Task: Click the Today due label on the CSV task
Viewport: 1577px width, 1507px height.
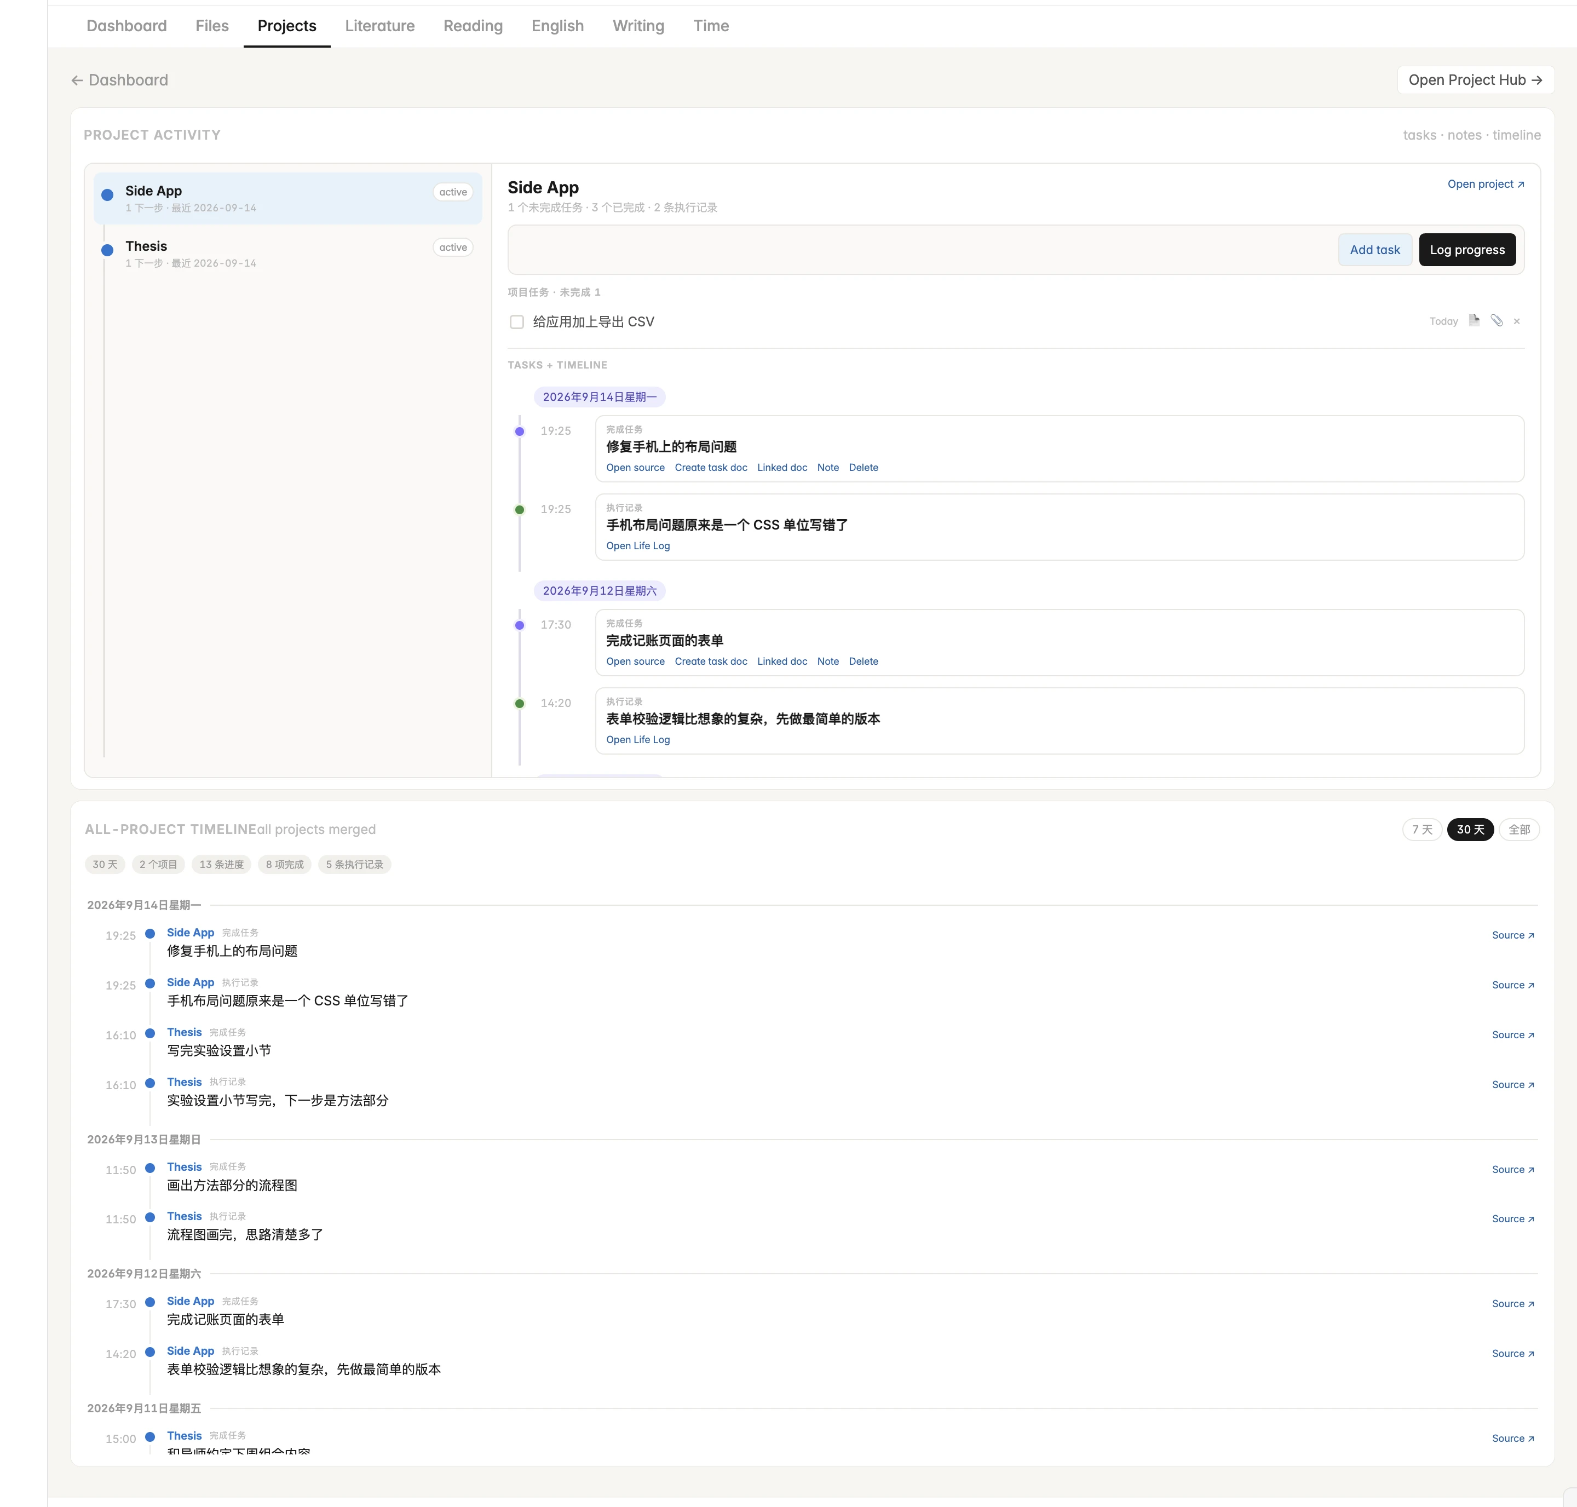Action: coord(1443,321)
